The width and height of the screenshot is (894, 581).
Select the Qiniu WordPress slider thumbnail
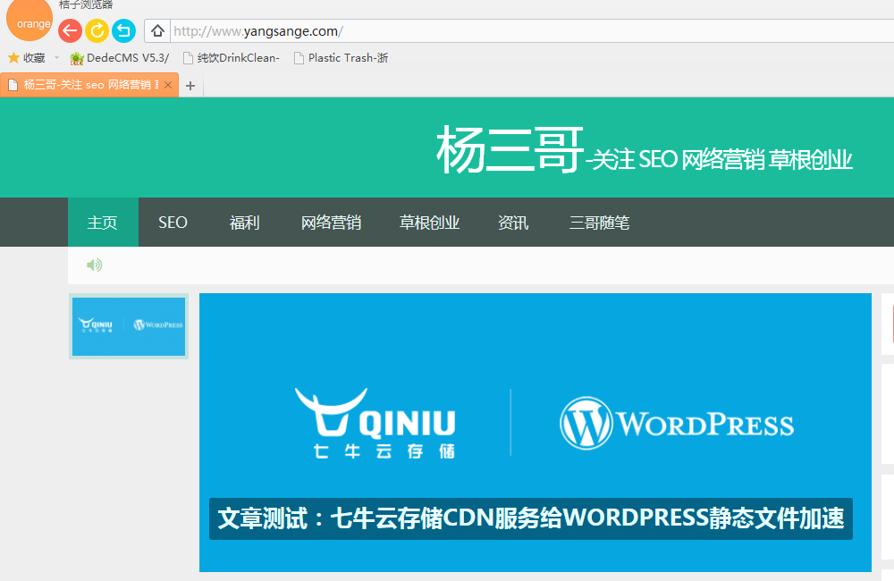click(129, 326)
